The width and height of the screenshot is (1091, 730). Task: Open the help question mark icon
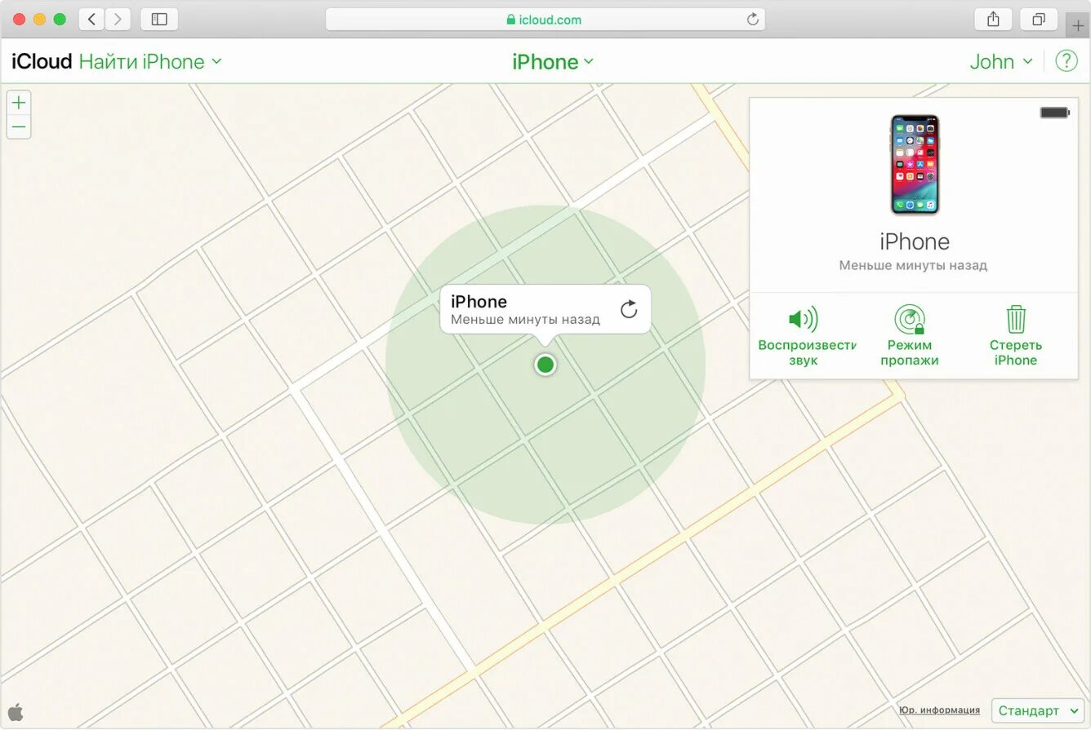(1067, 61)
